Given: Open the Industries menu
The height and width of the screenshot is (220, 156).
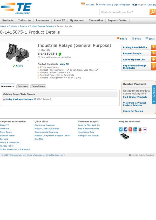Looking at the screenshot, I should [x=25, y=20].
